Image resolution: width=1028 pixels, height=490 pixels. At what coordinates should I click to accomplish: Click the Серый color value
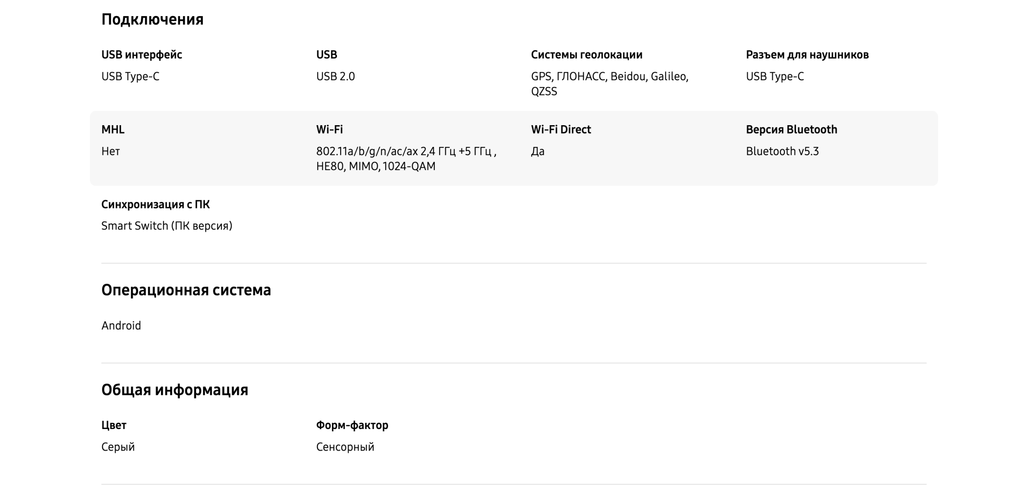[x=118, y=447]
